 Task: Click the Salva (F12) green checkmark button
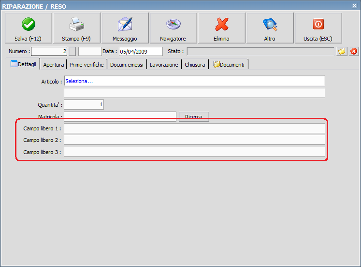(29, 28)
